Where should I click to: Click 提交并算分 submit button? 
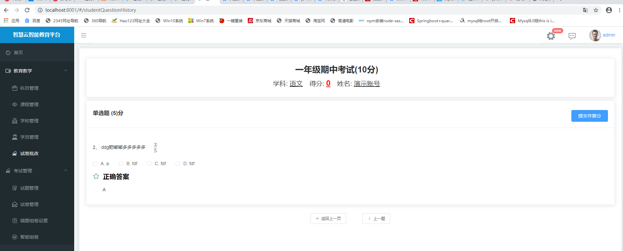coord(589,116)
